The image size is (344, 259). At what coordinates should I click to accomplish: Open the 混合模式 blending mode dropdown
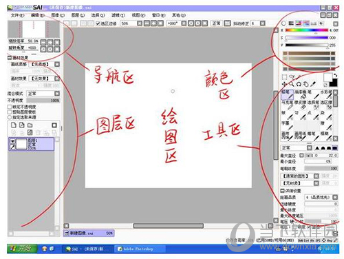coord(57,94)
